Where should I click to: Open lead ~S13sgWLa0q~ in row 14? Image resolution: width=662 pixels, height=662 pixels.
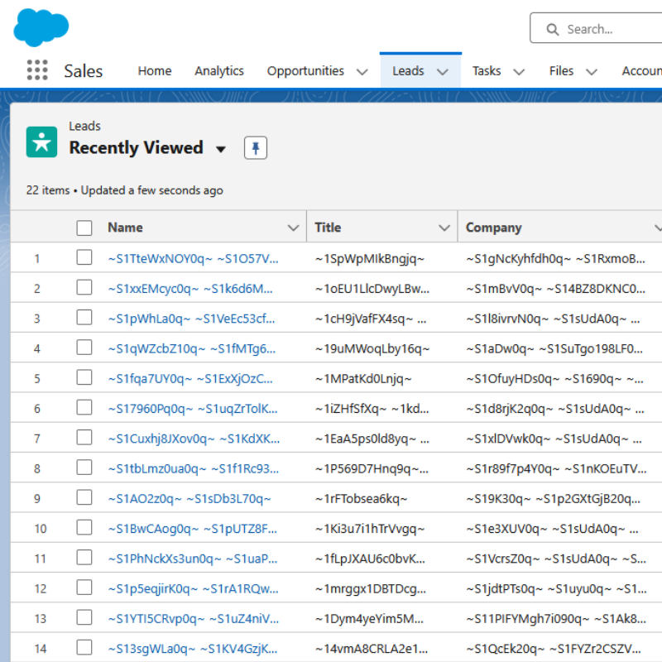(193, 649)
